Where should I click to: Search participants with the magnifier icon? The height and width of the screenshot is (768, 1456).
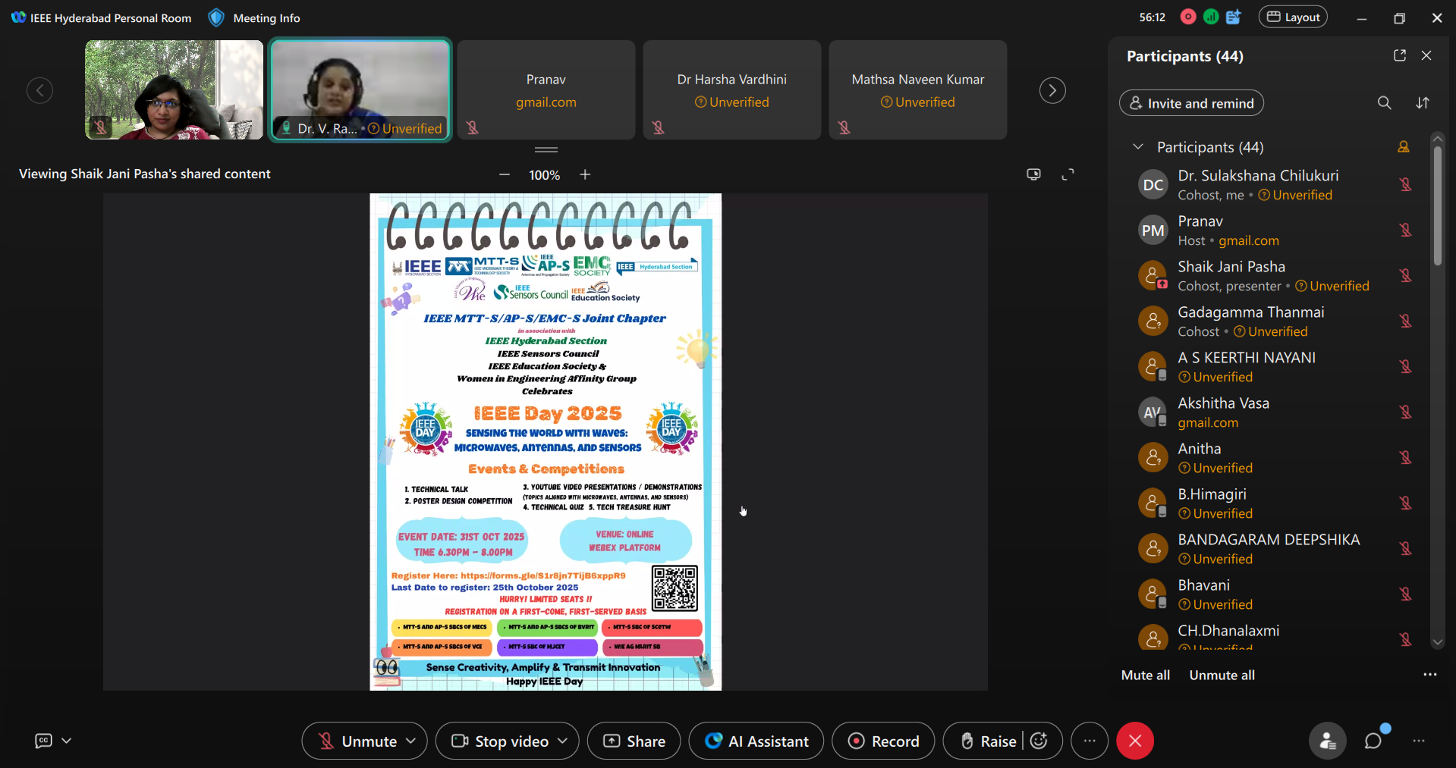[x=1384, y=103]
